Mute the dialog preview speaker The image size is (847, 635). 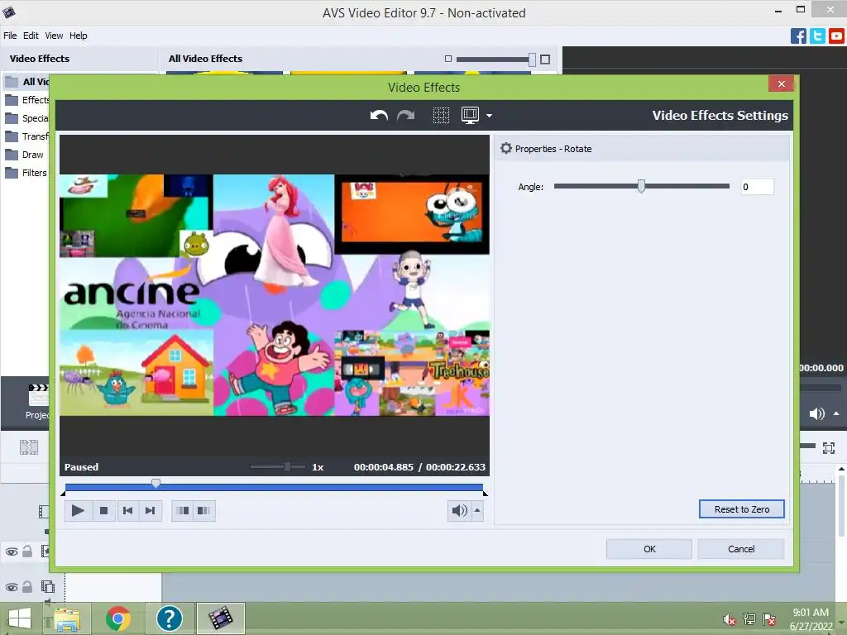point(459,510)
